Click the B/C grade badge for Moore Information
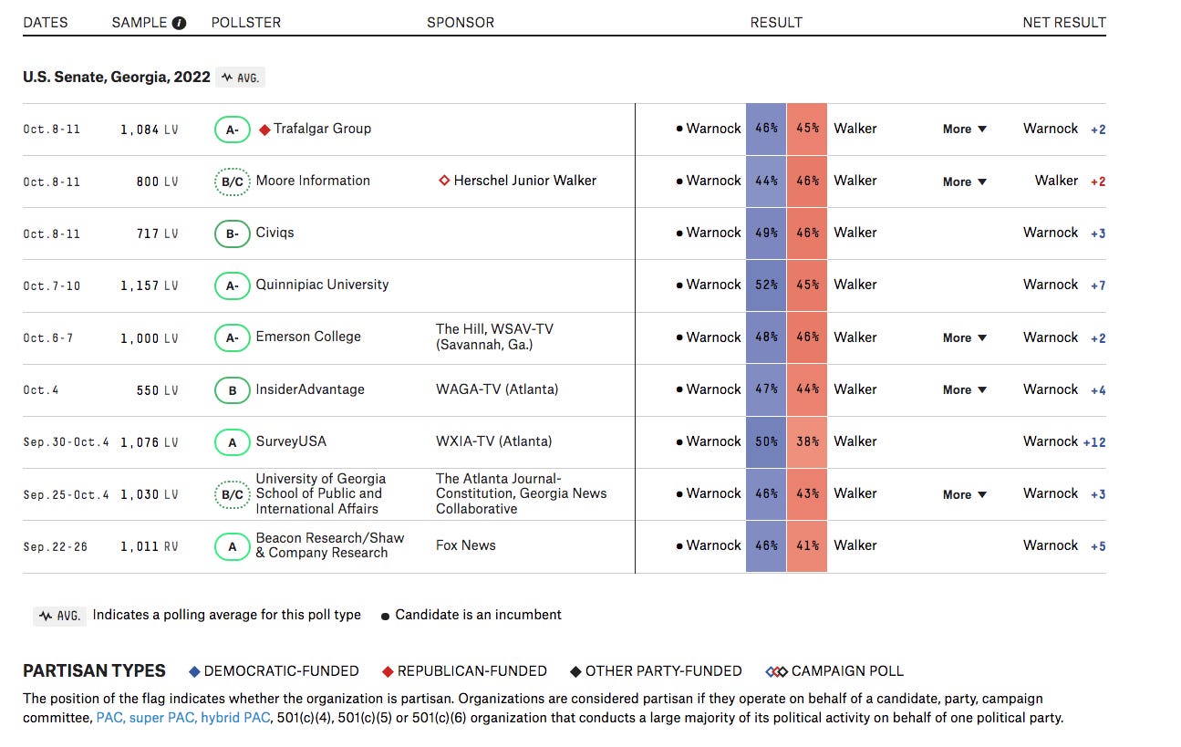Image resolution: width=1181 pixels, height=747 pixels. pyautogui.click(x=233, y=182)
